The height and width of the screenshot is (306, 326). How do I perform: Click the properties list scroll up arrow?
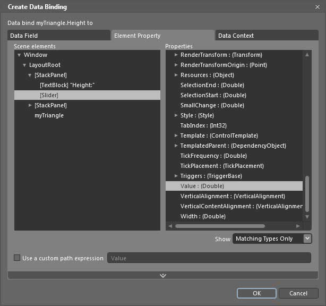click(307, 55)
